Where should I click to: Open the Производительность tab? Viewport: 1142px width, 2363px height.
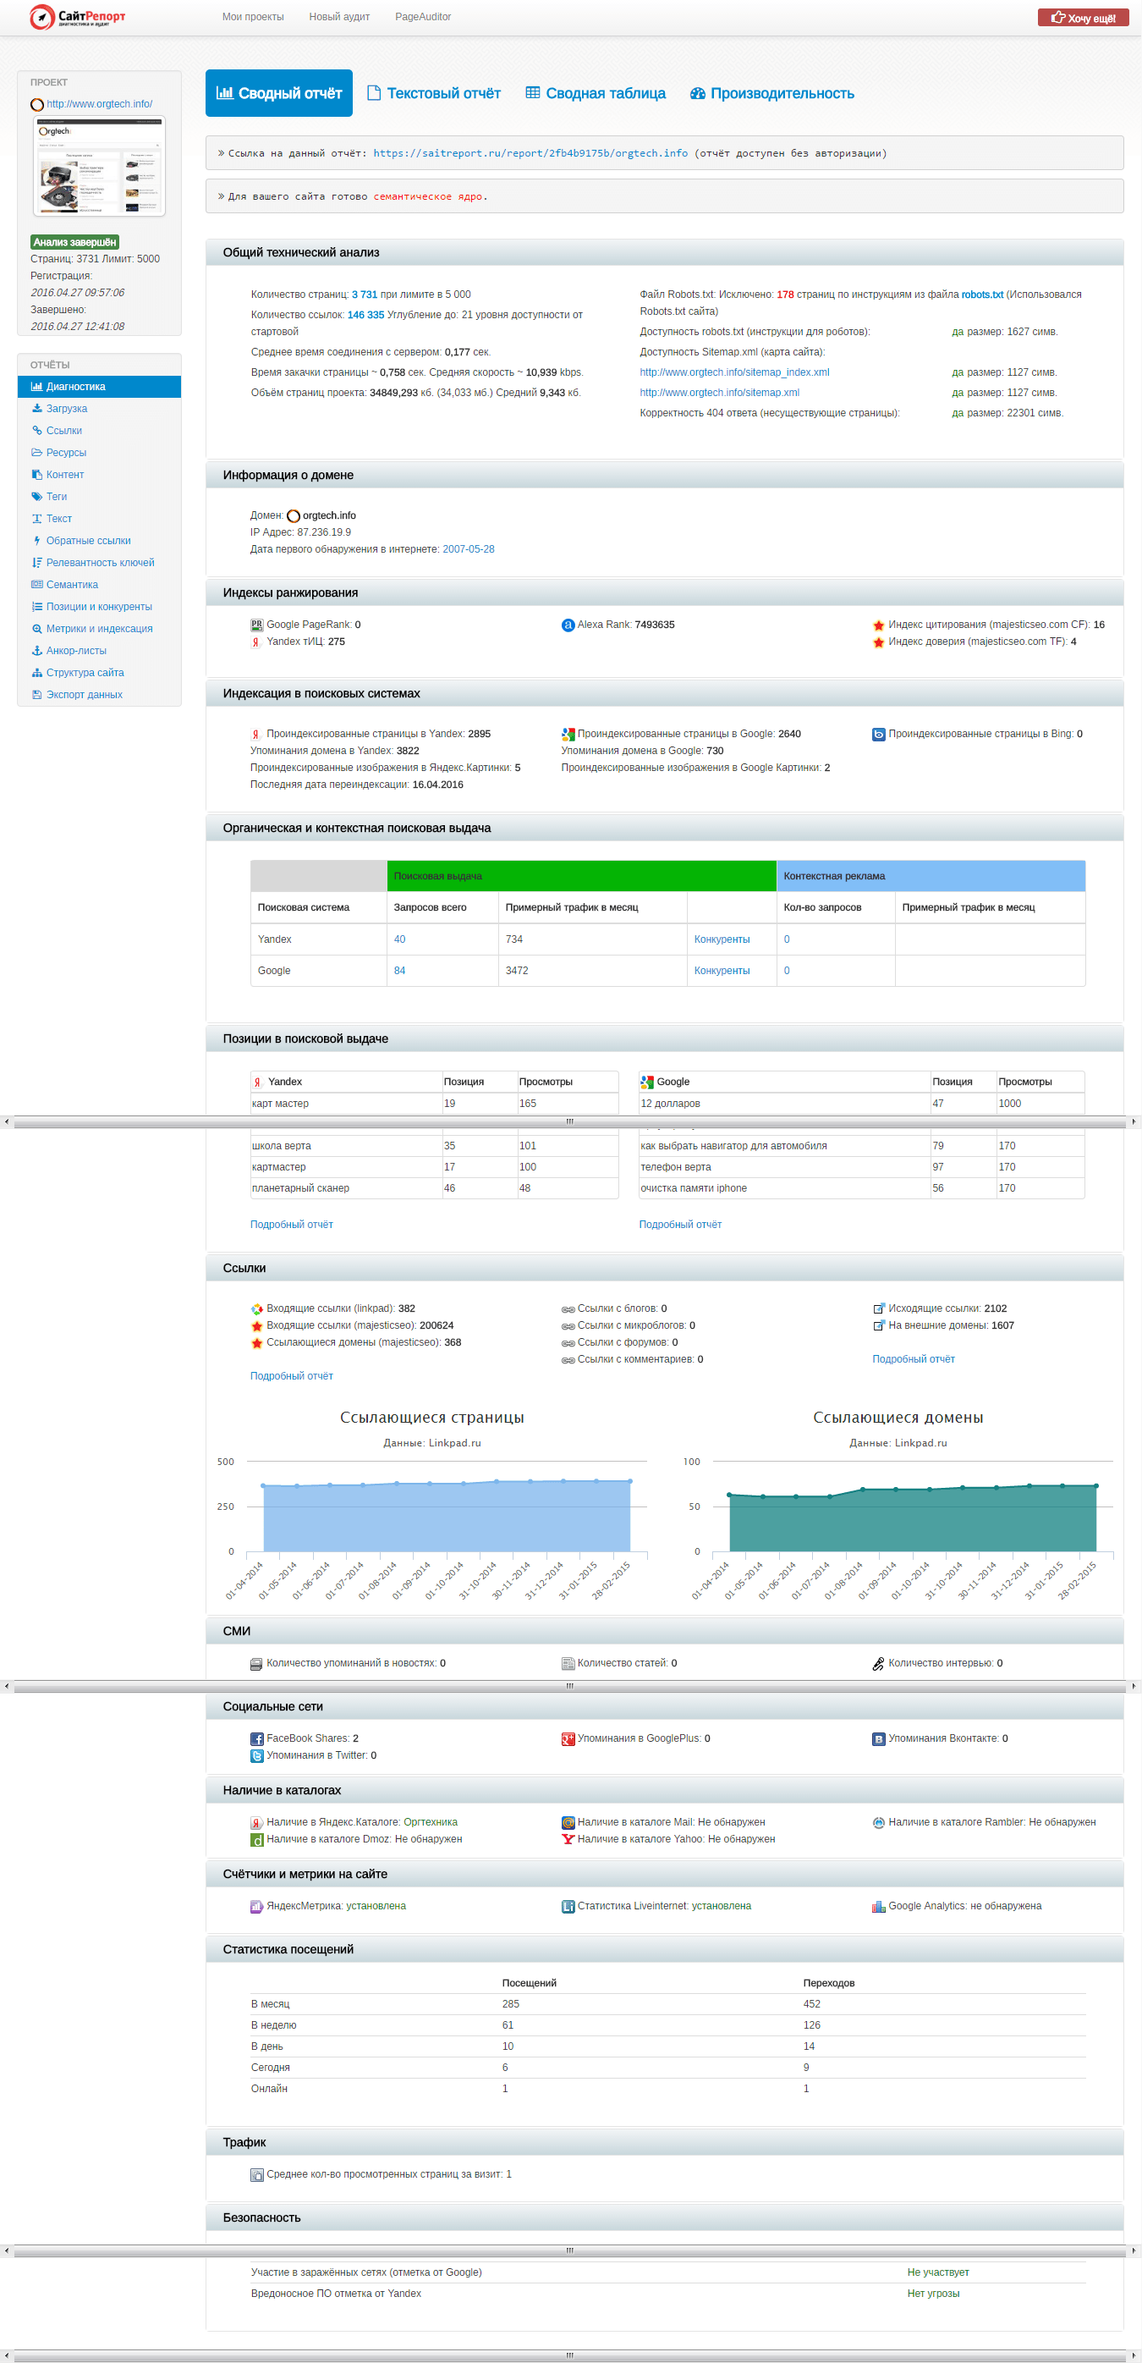[771, 92]
